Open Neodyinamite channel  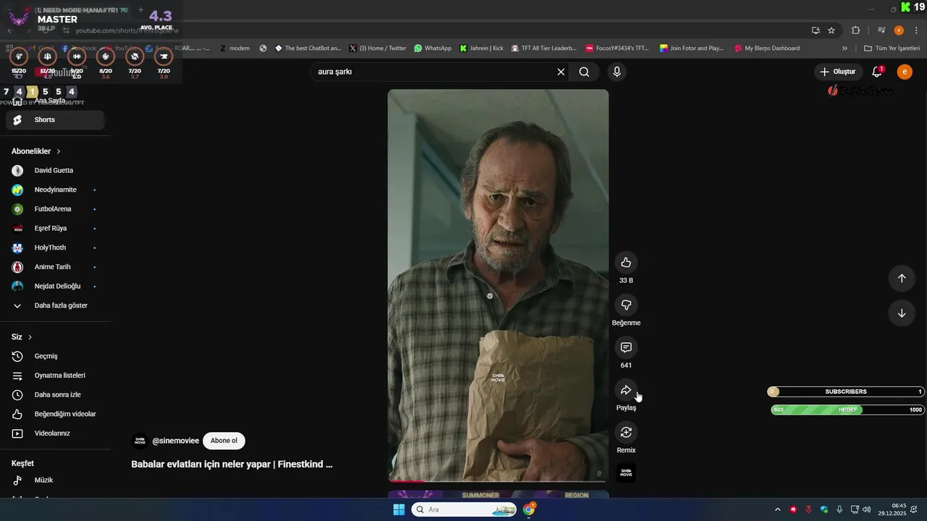55,190
